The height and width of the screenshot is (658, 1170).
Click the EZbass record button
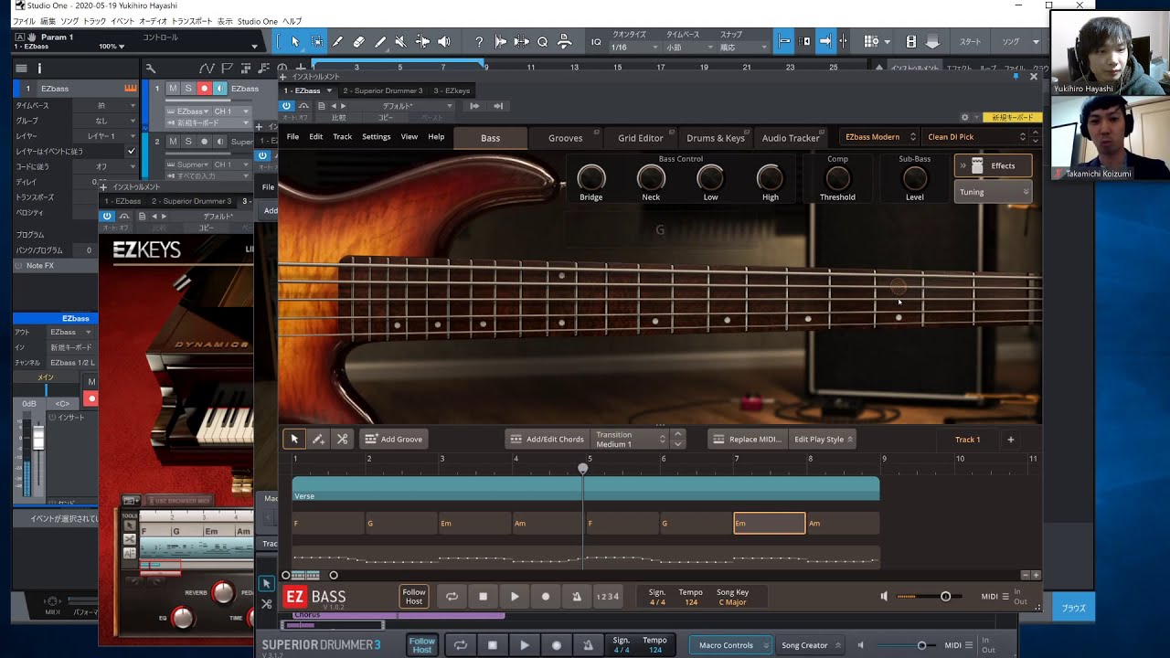tap(546, 597)
